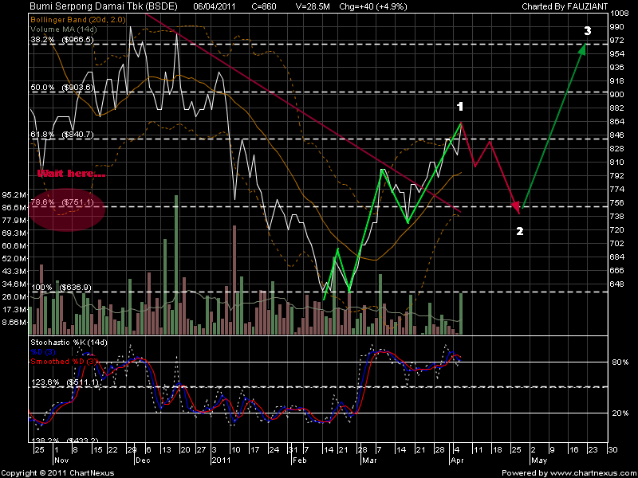Click the volume value V=28.5M

pos(312,6)
